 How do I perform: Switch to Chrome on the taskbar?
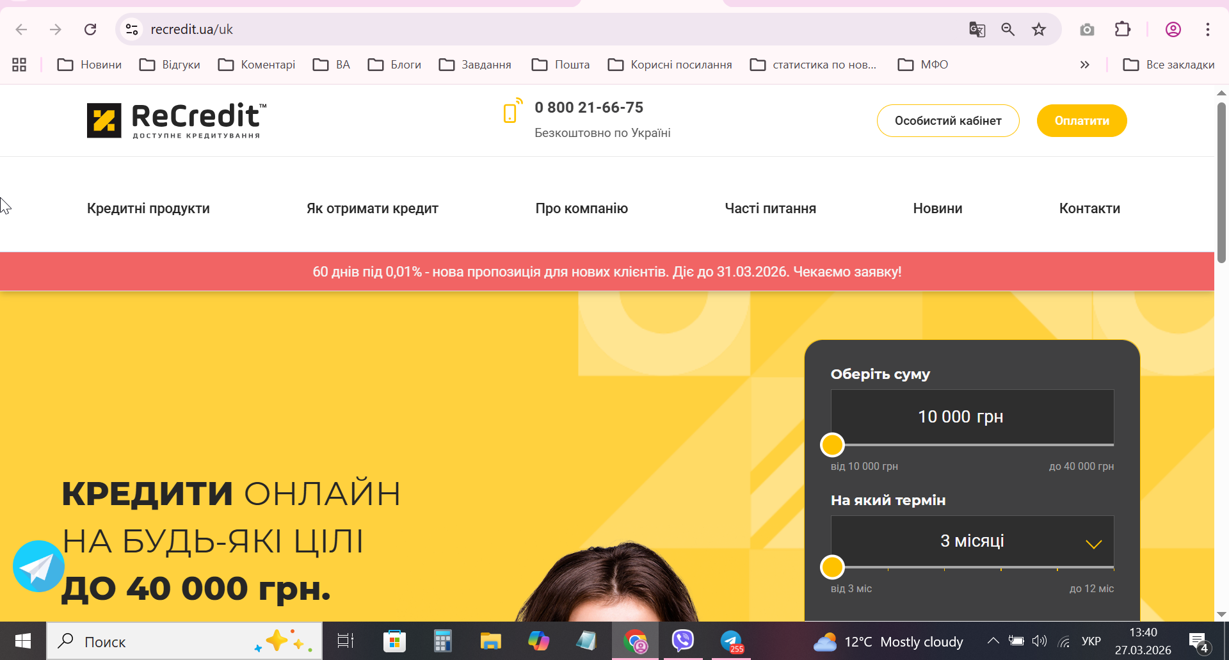(x=635, y=641)
